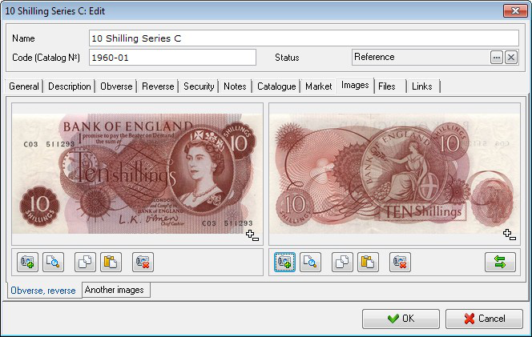The image size is (532, 337).
Task: Paste an image into the reverse slot
Action: point(368,262)
